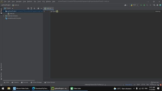This screenshot has width=162, height=91.
Task: Click the Stop process square icon
Action: click(x=150, y=5)
